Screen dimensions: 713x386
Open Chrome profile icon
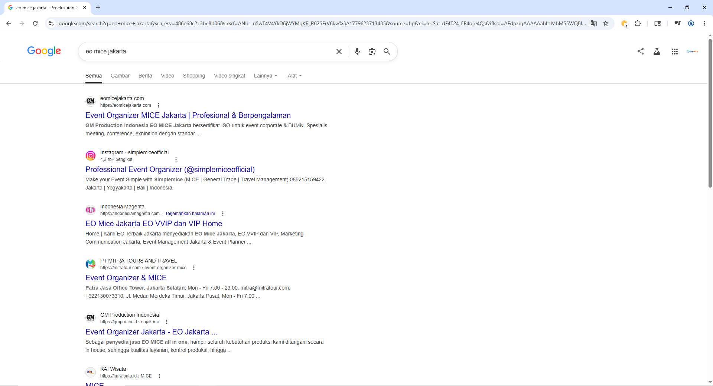point(691,23)
